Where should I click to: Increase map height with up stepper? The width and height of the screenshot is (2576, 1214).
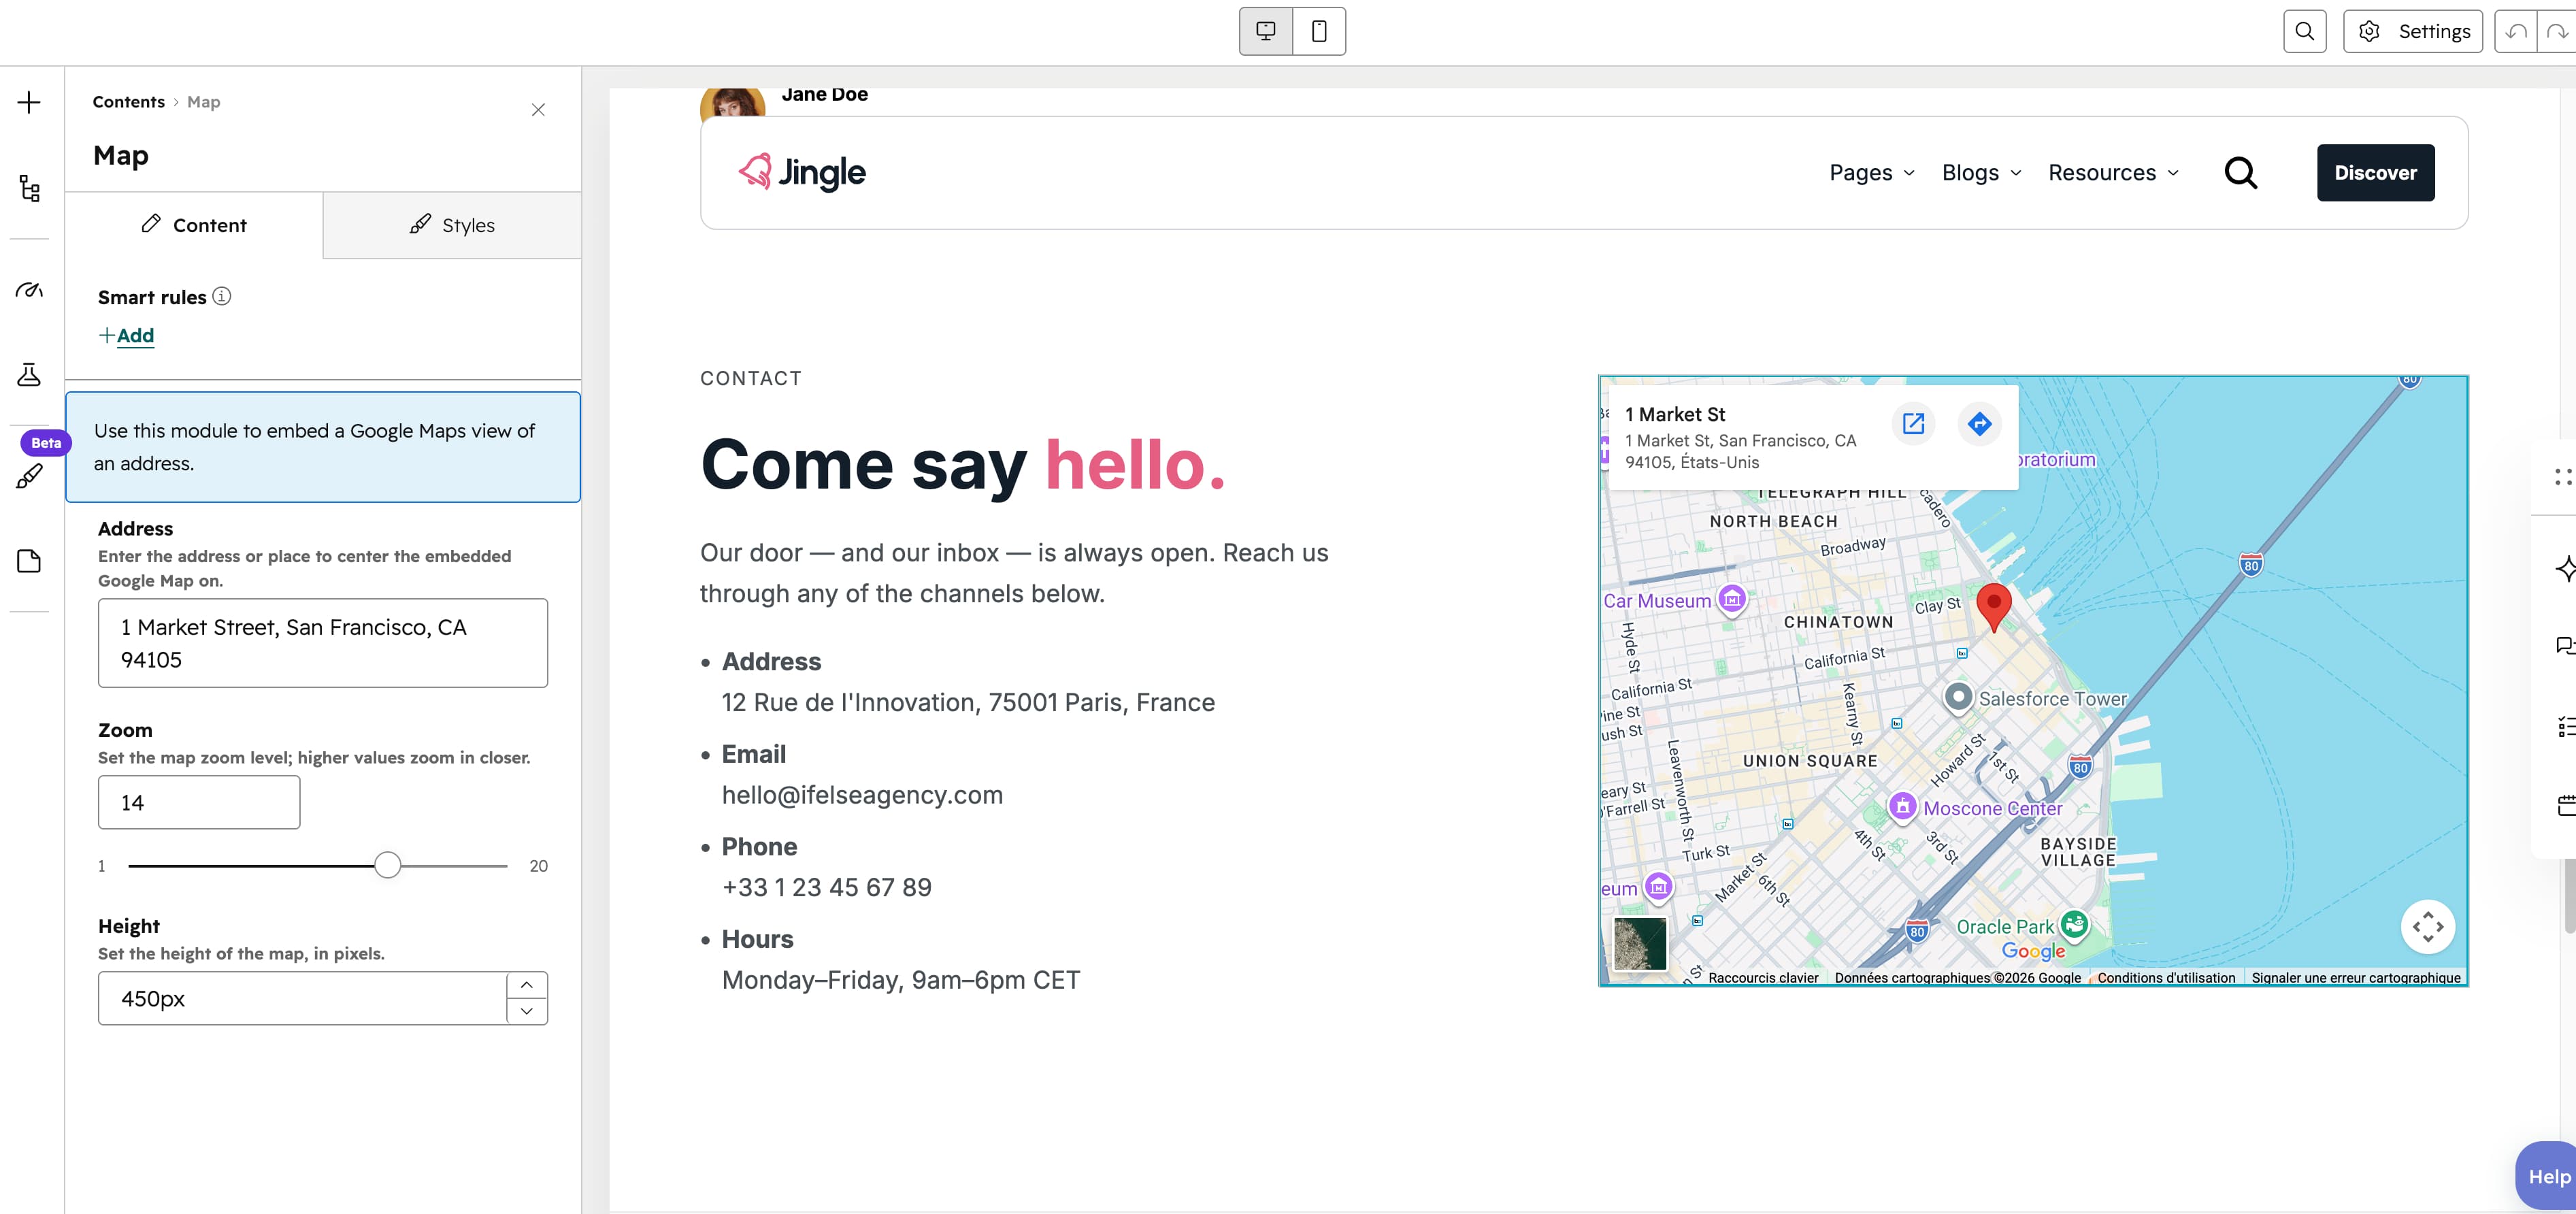pos(527,985)
